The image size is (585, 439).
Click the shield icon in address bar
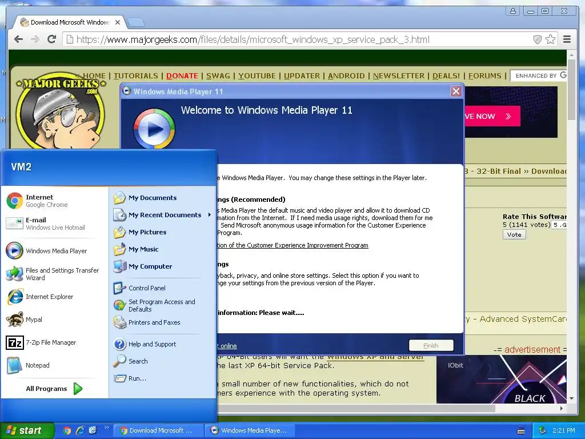537,39
